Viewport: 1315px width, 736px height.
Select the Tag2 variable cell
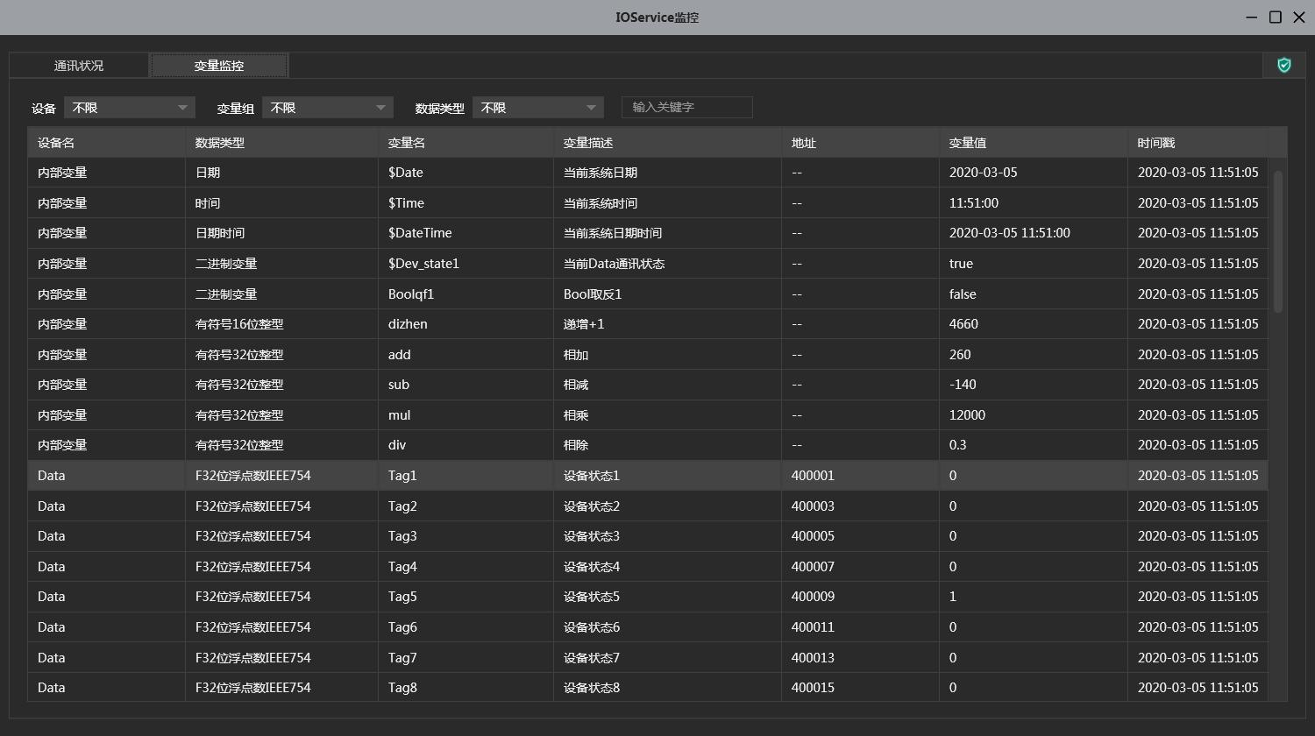click(x=466, y=506)
